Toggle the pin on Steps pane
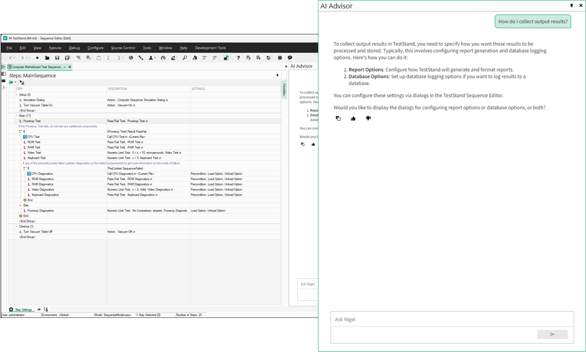Image resolution: width=586 pixels, height=352 pixels. tap(277, 75)
